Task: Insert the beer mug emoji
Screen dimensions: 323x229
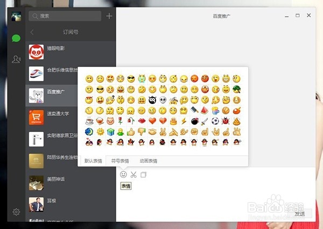Action: [x=215, y=110]
